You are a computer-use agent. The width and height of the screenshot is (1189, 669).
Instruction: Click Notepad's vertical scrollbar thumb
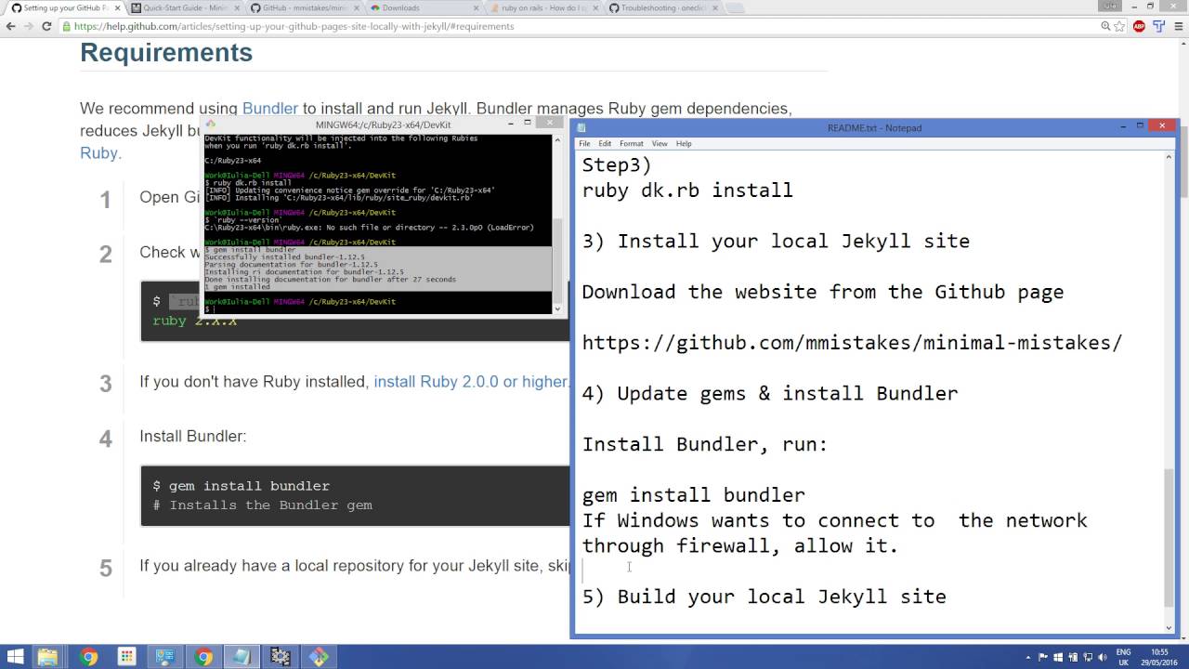coord(1169,538)
